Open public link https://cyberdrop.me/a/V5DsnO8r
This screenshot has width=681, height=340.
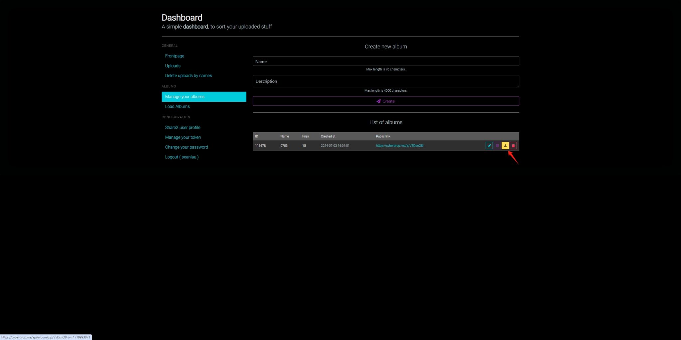click(399, 146)
